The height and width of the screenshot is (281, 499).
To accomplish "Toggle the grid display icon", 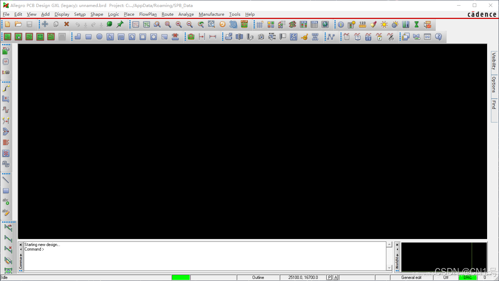I will click(260, 24).
